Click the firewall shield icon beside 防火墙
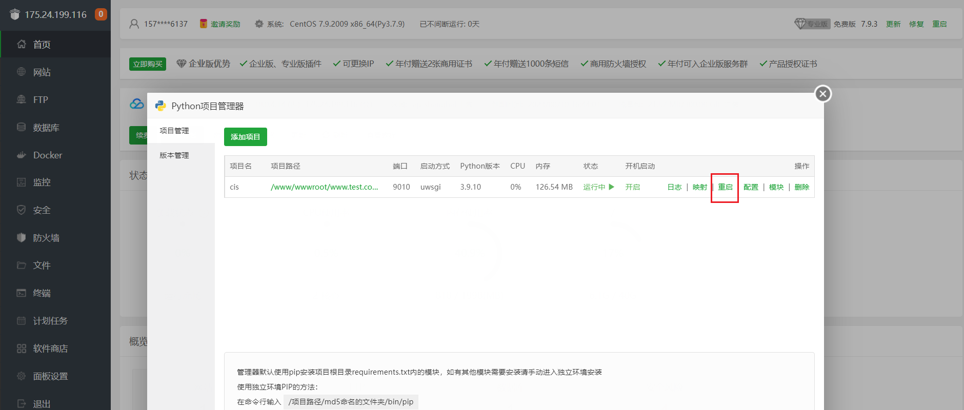The image size is (964, 410). point(22,237)
